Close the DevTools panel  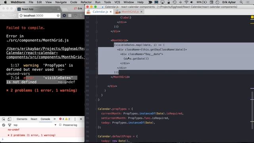[x=81, y=119]
